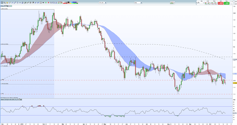Open the RSI indicator settings wrench
Viewport: 237px width, 125px height.
point(18,100)
